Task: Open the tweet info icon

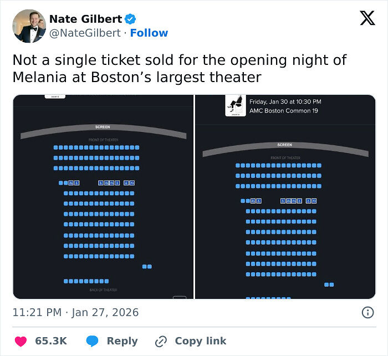Action: pos(367,313)
